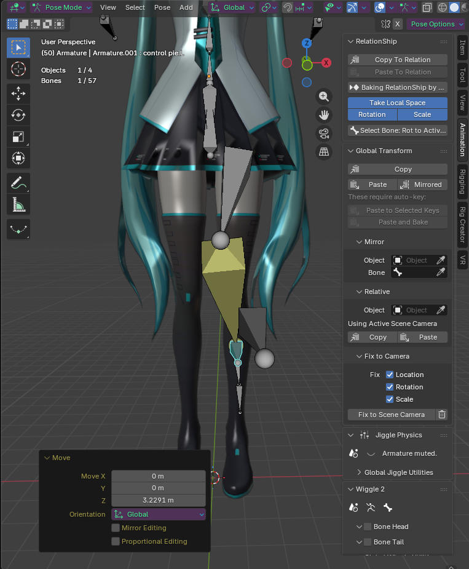Image resolution: width=469 pixels, height=569 pixels.
Task: Activate the Rotate tool
Action: (18, 116)
